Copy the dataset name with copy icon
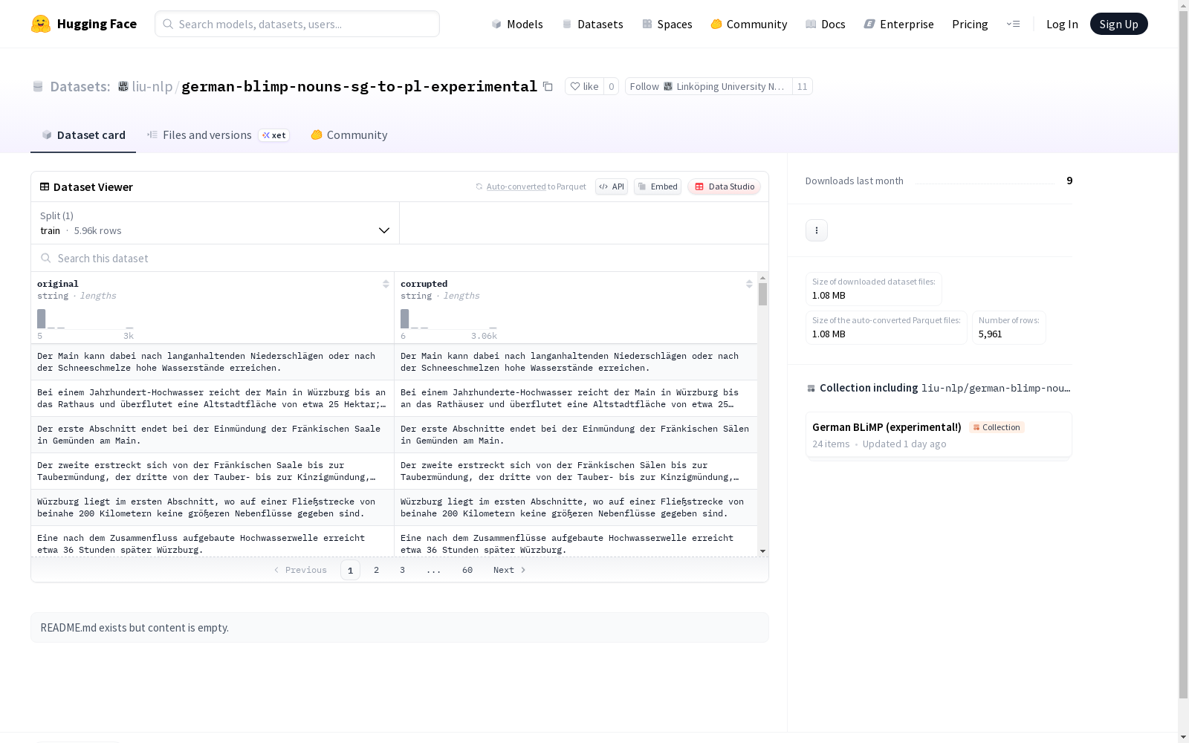Screen dimensions: 1189x743 tap(548, 86)
